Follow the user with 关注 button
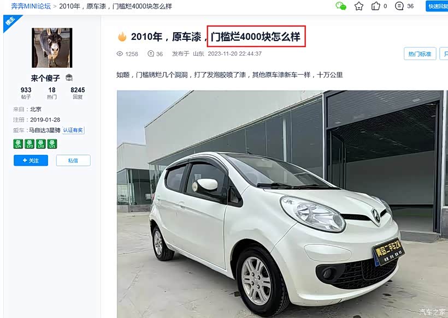 click(x=31, y=160)
